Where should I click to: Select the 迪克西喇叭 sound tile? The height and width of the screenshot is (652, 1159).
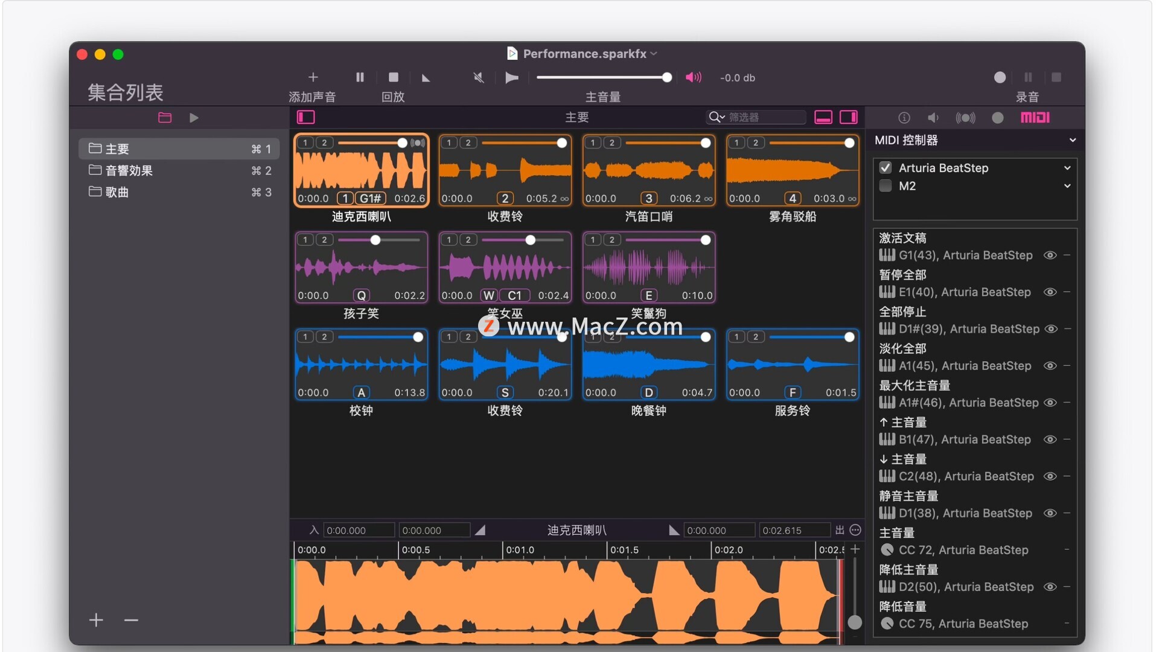(x=361, y=171)
